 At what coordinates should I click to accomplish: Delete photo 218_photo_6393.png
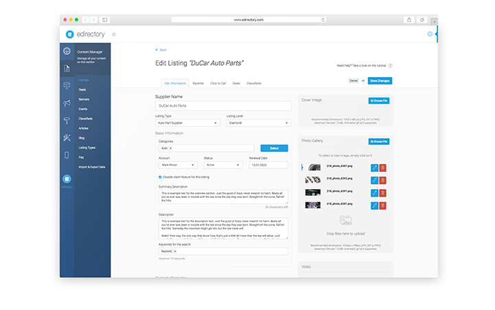[382, 181]
